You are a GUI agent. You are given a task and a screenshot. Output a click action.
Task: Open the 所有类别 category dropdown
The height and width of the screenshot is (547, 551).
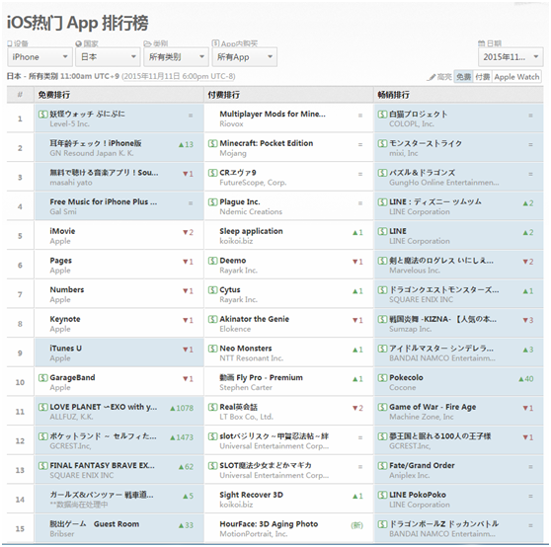(176, 57)
